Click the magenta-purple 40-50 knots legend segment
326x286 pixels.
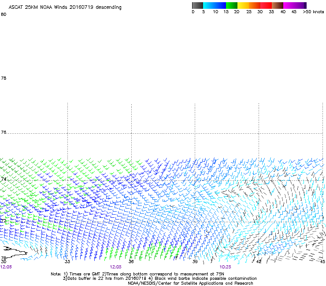[295, 5]
